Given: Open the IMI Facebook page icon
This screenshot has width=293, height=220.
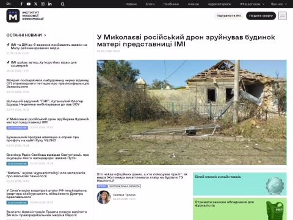Looking at the screenshot, I should click(21, 4).
